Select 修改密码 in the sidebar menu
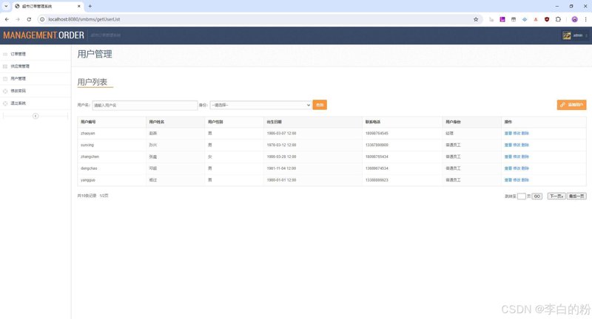This screenshot has width=592, height=319. pyautogui.click(x=18, y=91)
